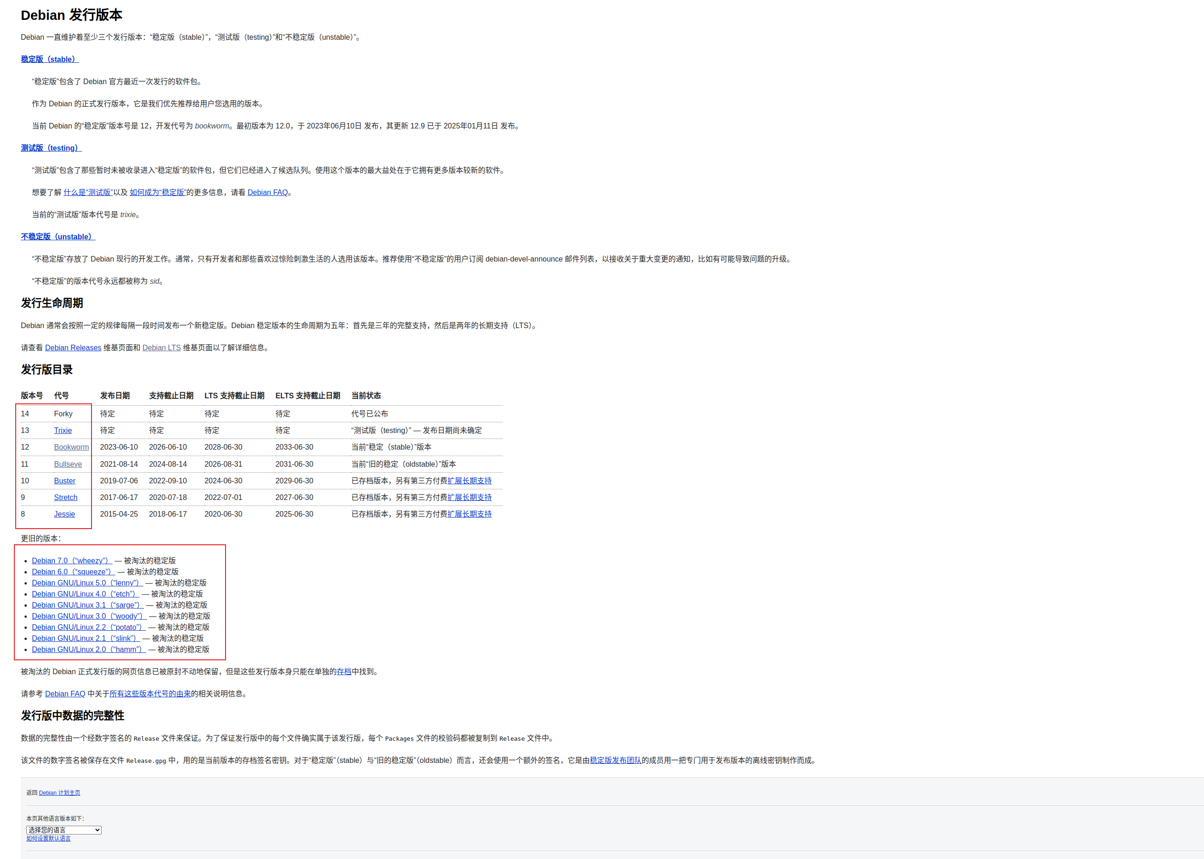
Task: Click the 发行版中数据的完整性 heading
Action: (x=73, y=716)
